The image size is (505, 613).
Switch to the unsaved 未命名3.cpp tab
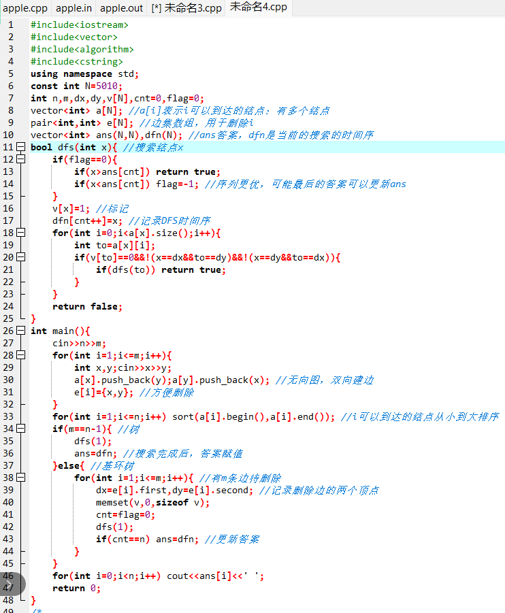click(x=186, y=8)
